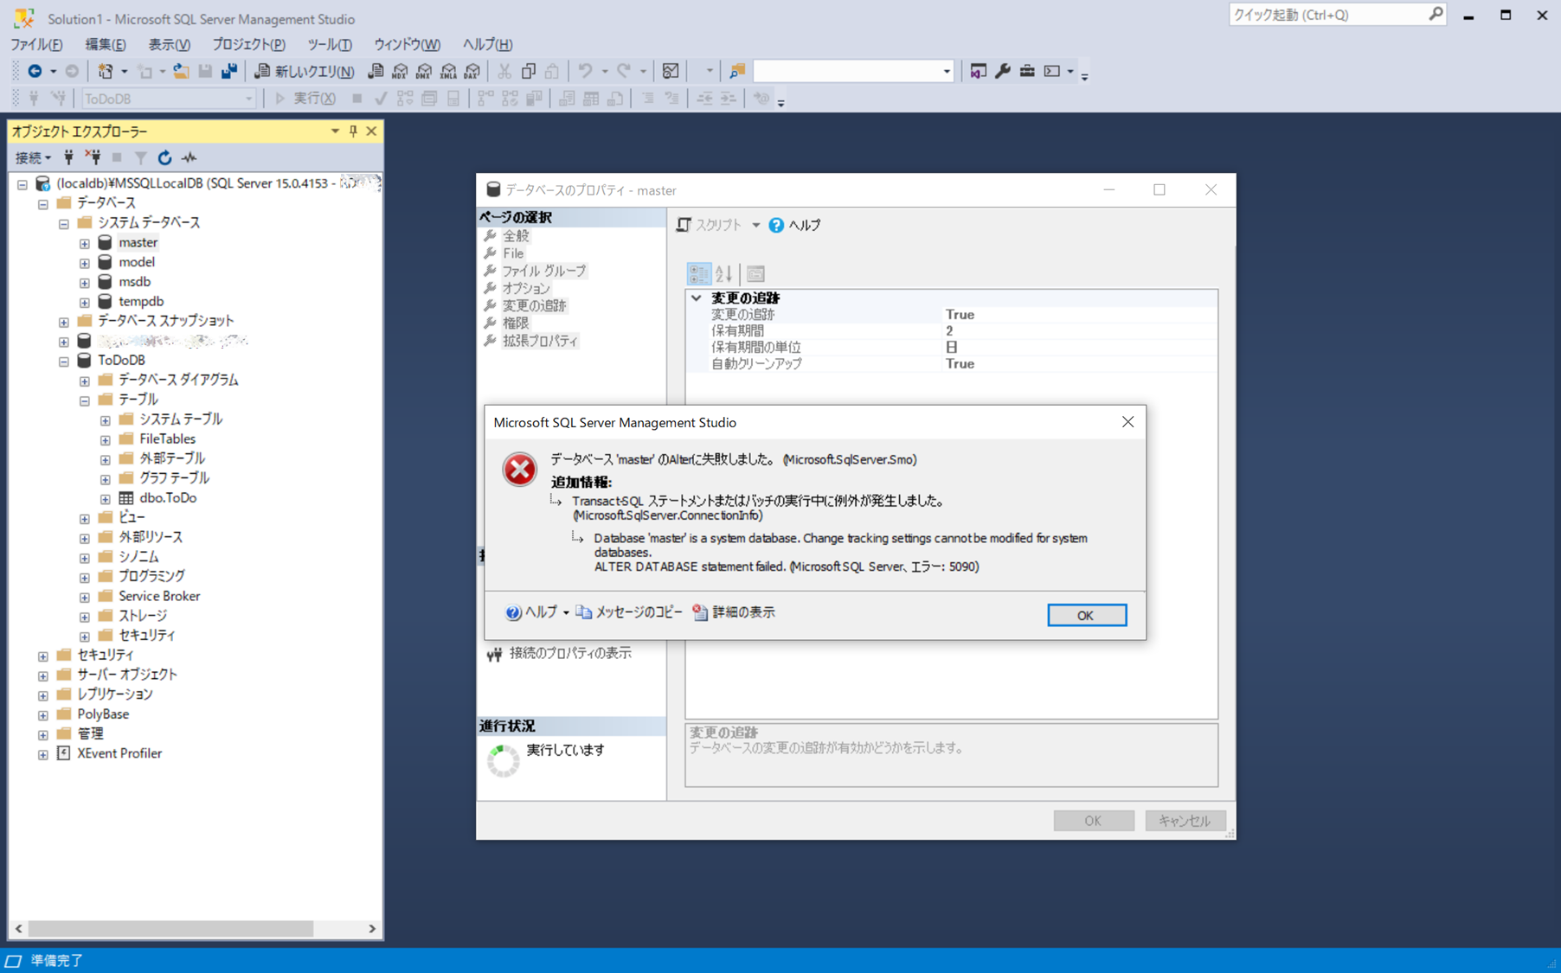This screenshot has height=973, width=1561.
Task: Select the PolyBase folder in tree
Action: click(103, 714)
